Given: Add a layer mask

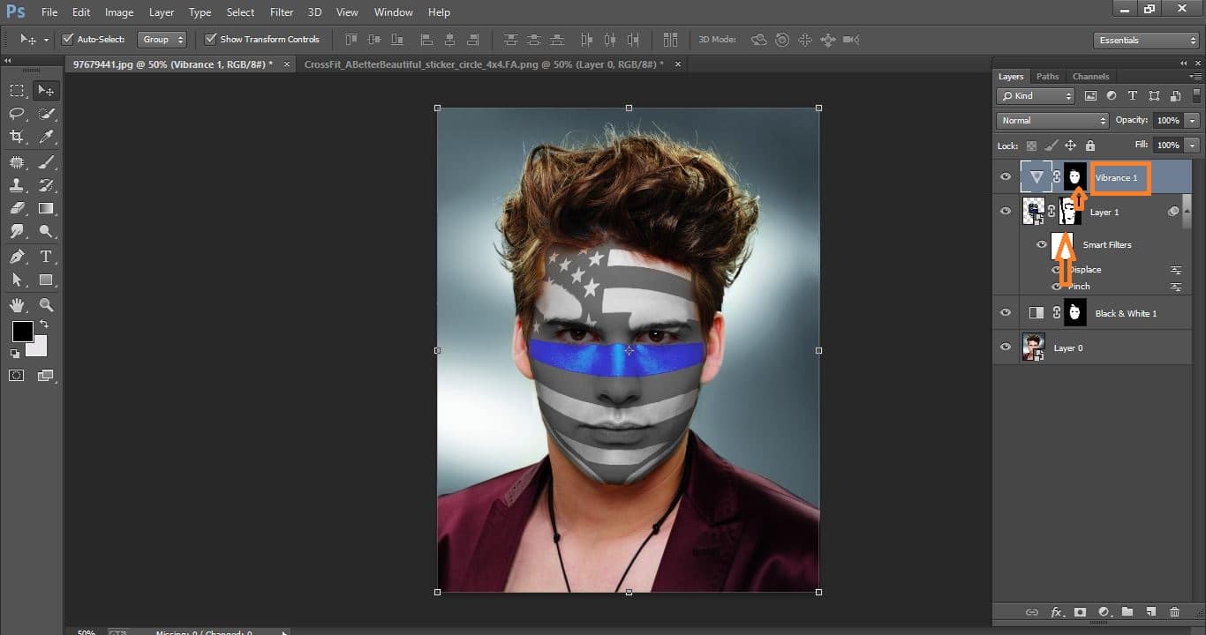Looking at the screenshot, I should coord(1081,612).
